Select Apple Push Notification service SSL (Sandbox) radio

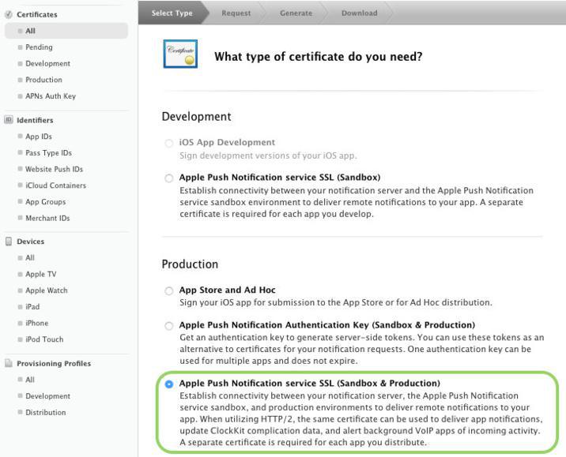168,178
